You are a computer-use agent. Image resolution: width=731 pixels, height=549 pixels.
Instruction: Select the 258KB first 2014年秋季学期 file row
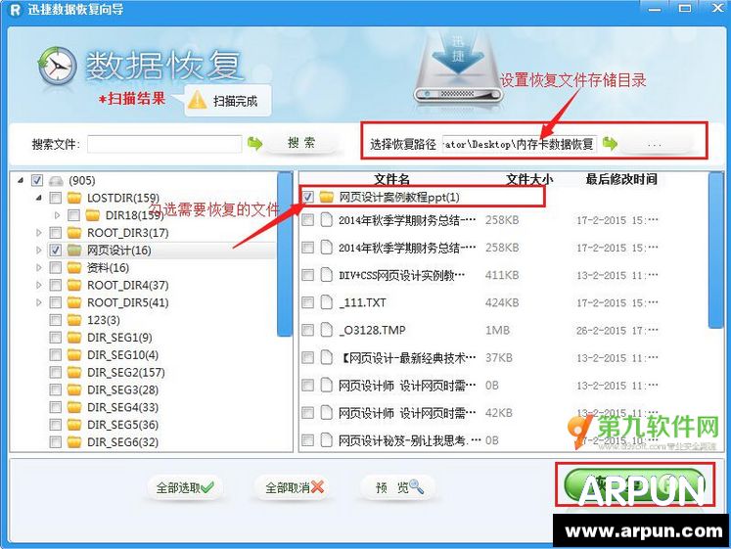pos(480,220)
